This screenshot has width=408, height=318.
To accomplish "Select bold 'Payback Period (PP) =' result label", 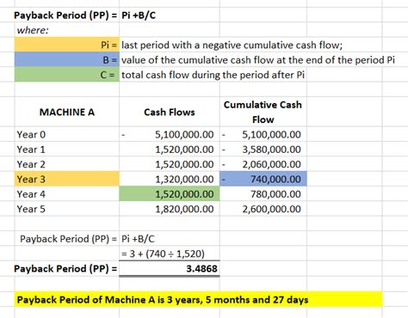I will [66, 268].
